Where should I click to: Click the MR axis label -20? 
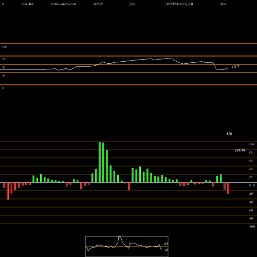251,194
